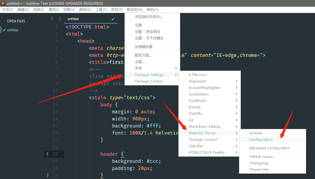The width and height of the screenshot is (315, 179).
Task: Open the 工具(T) menu
Action: coord(101,9)
